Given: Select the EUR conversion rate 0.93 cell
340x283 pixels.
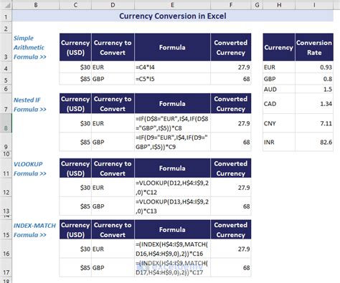Looking at the screenshot, I should pos(314,67).
